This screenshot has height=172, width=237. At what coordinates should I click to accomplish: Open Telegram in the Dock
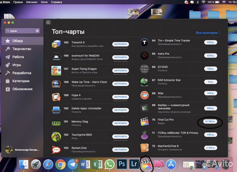(x=72, y=164)
